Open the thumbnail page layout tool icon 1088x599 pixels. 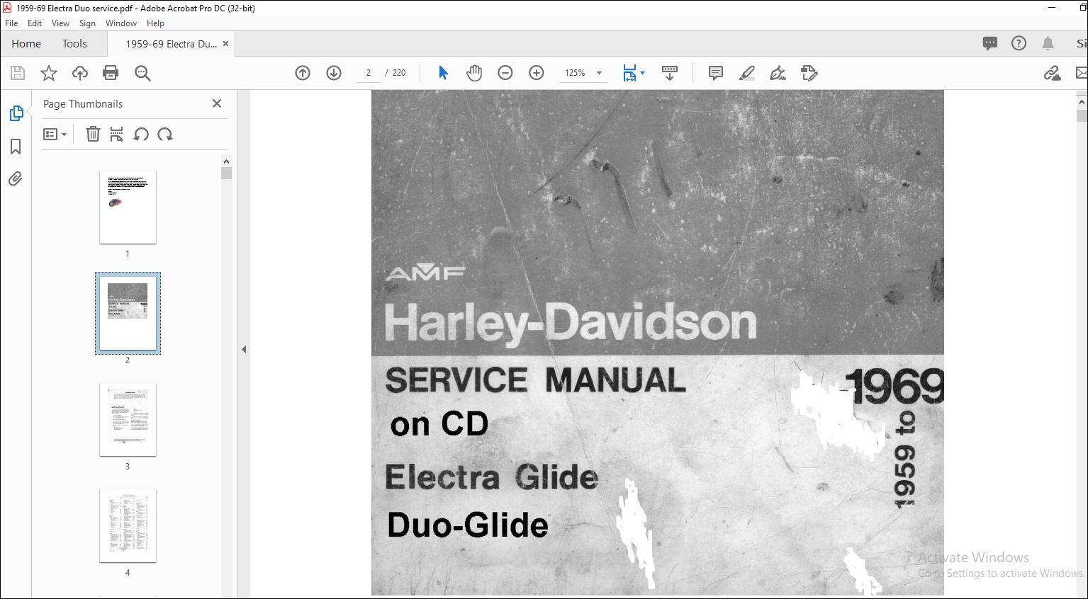coord(117,134)
